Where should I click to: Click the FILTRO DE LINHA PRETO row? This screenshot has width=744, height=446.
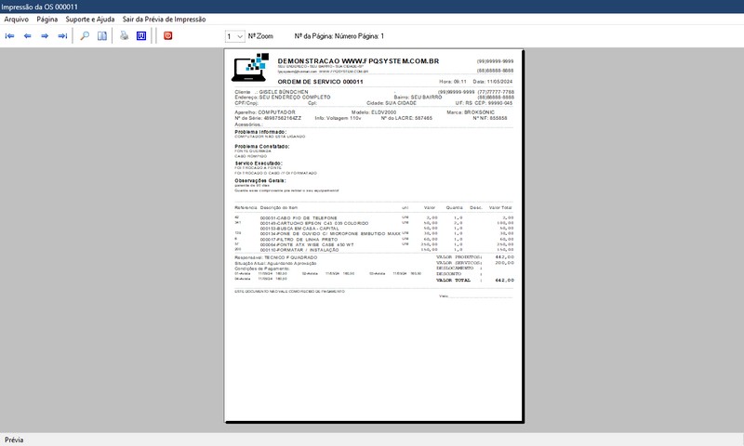pyautogui.click(x=374, y=240)
